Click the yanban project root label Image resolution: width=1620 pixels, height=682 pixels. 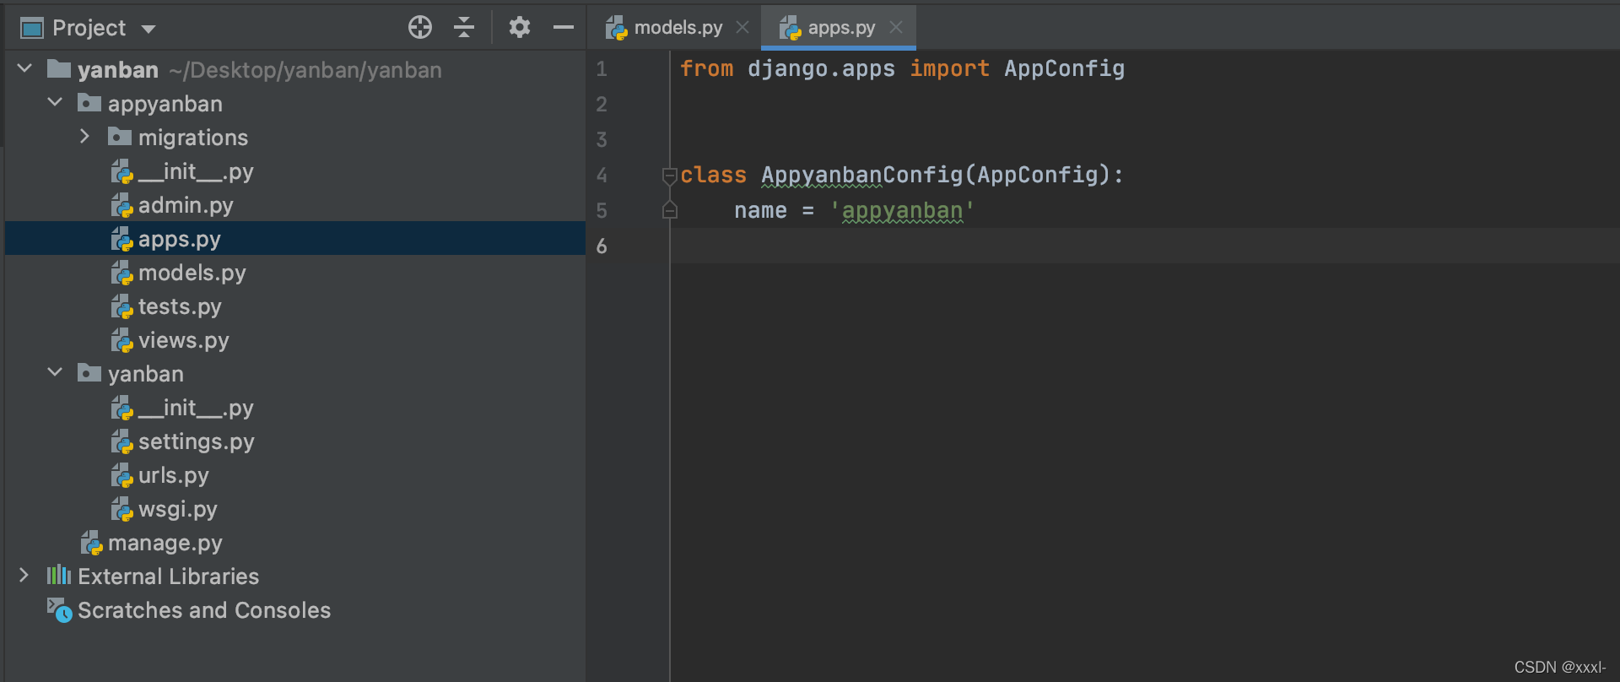pos(118,70)
